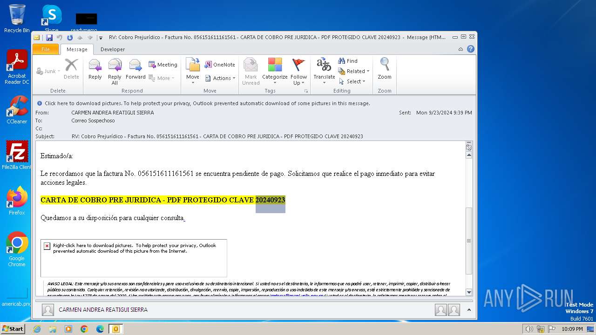Screen dimensions: 596x335
Task: Expand the Select dropdown
Action: point(352,81)
